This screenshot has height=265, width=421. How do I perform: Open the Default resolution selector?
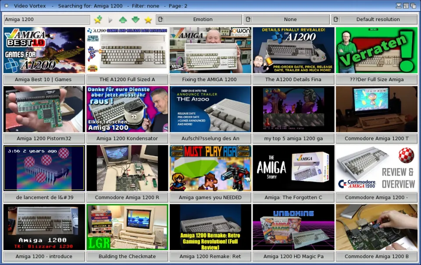pos(378,19)
